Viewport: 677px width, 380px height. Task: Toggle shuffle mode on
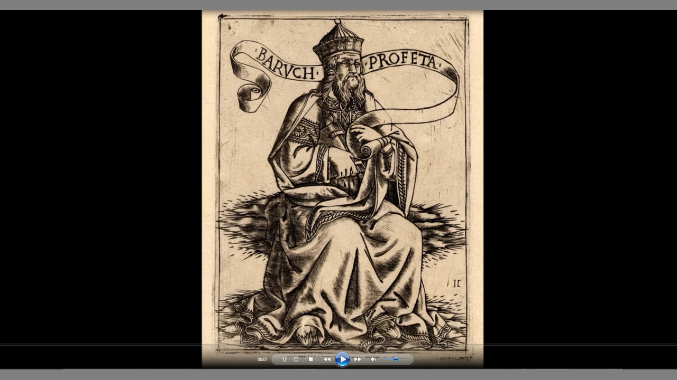(284, 359)
